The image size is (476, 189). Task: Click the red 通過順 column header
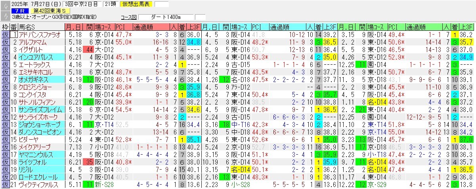(x=151, y=27)
